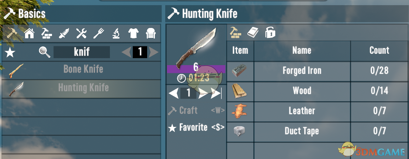
Task: Click the search field containing knif
Action: [82, 52]
